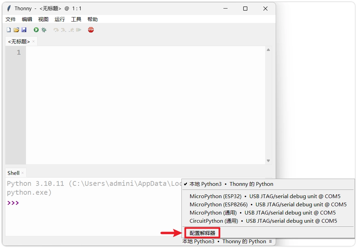Expand the 视图 menu
The width and height of the screenshot is (357, 248).
[43, 19]
